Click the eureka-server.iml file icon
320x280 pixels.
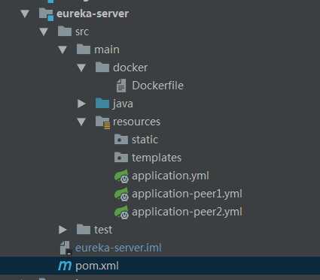click(66, 248)
